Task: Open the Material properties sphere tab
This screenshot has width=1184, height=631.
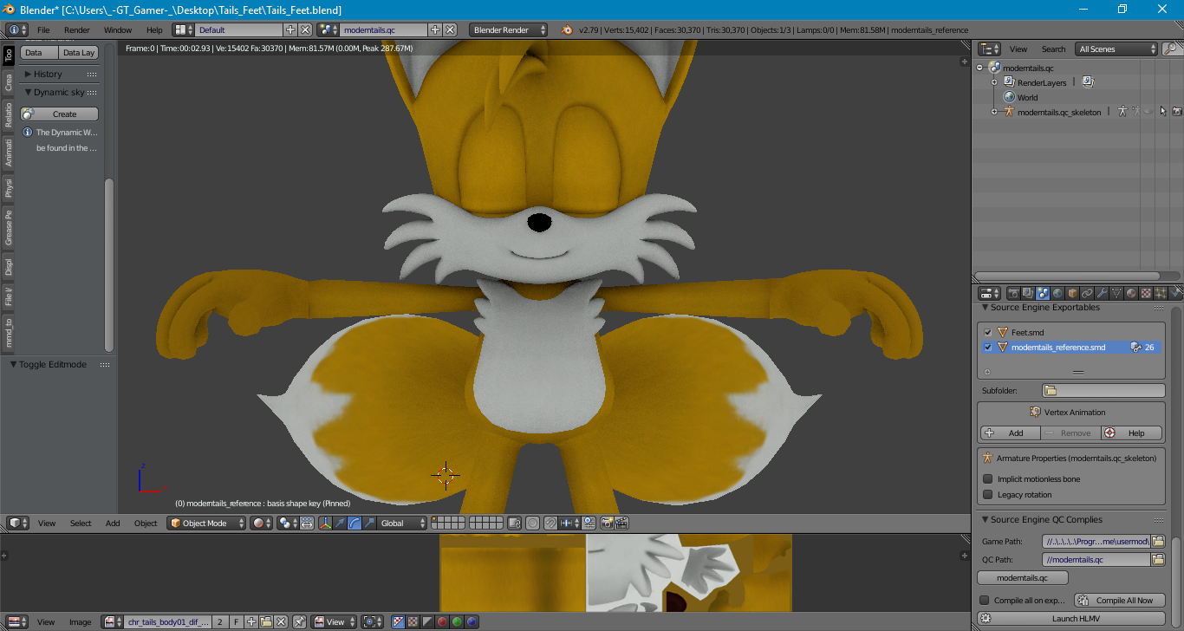Action: click(x=1131, y=294)
